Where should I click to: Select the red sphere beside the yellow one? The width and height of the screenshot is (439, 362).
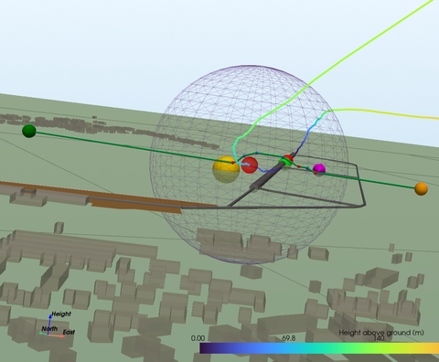pyautogui.click(x=250, y=165)
